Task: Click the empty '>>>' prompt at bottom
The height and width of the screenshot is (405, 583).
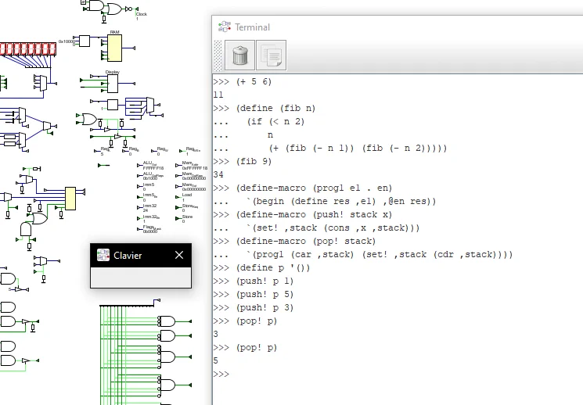Action: pyautogui.click(x=221, y=375)
